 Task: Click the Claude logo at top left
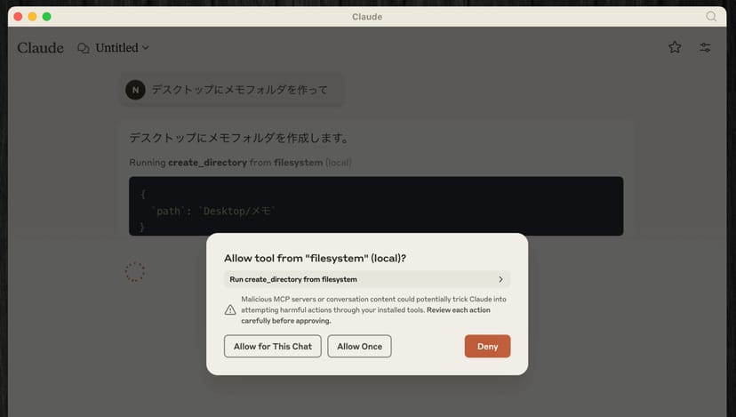click(40, 48)
